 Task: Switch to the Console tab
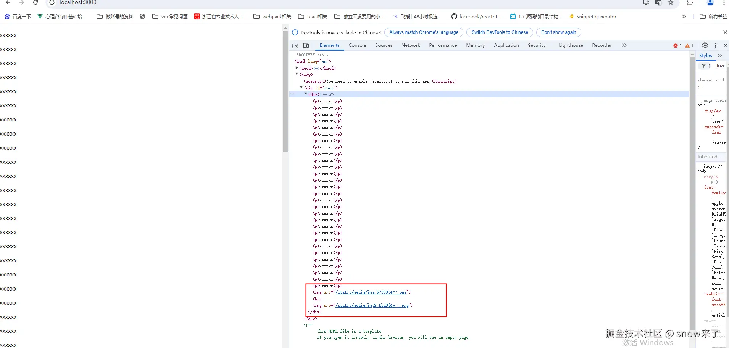[x=357, y=45]
